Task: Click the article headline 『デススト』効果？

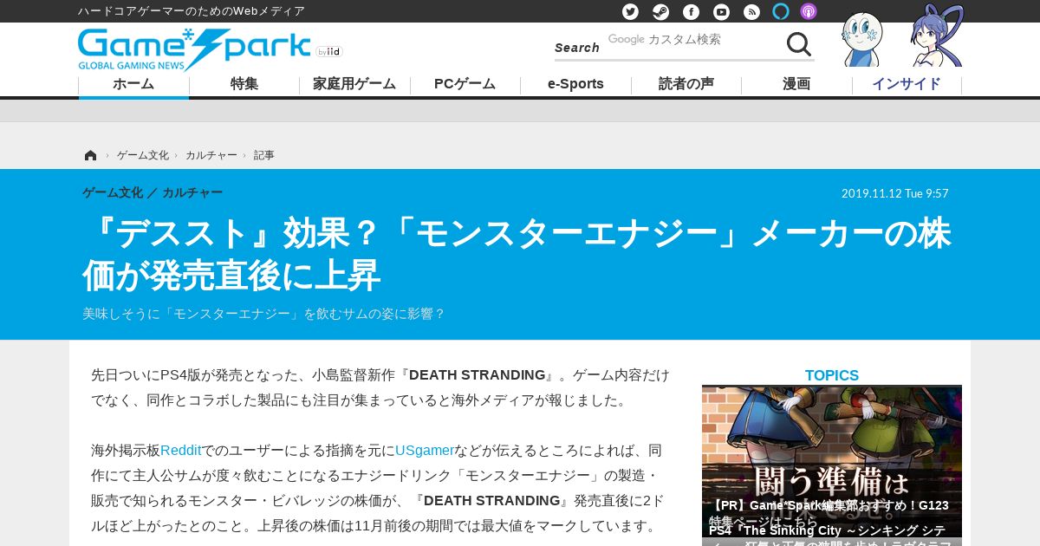Action: click(x=517, y=254)
